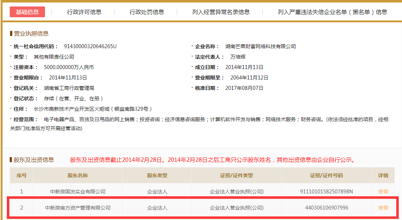Click the type value 其他有限责任公司
Viewport: 402px width, 220px height.
(x=54, y=57)
